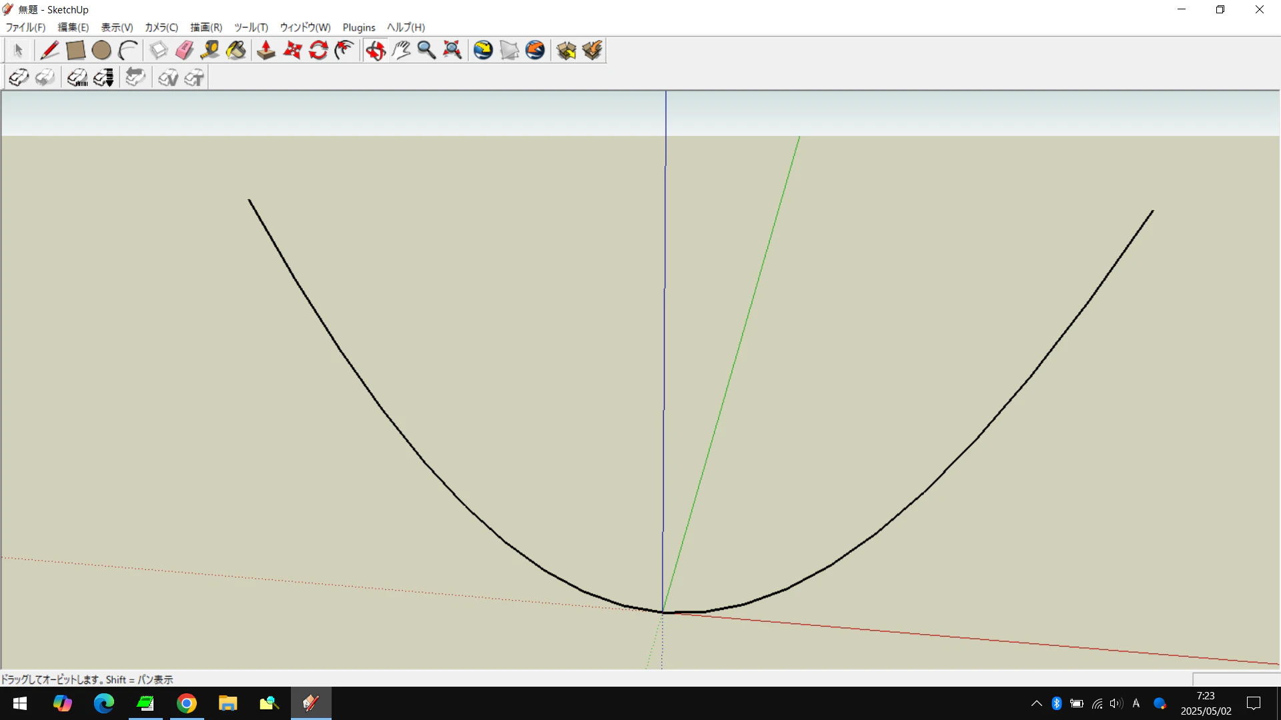1281x720 pixels.
Task: Open the ヘルプ(H) menu
Action: [406, 27]
